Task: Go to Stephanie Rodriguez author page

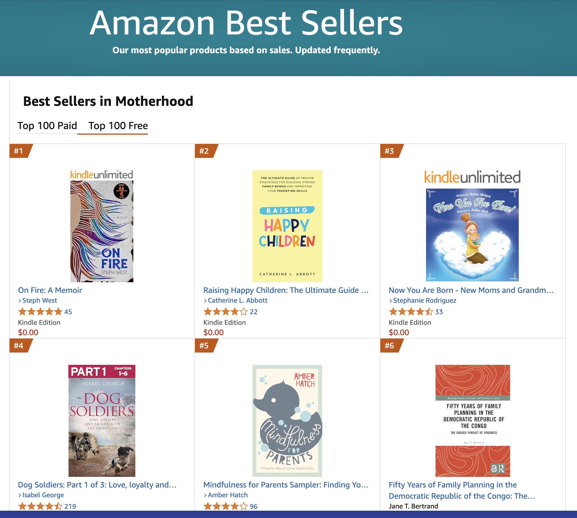Action: pos(424,300)
